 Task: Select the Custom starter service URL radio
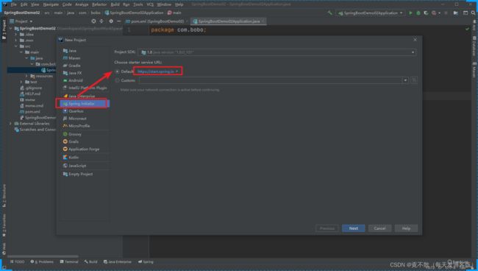click(x=118, y=80)
